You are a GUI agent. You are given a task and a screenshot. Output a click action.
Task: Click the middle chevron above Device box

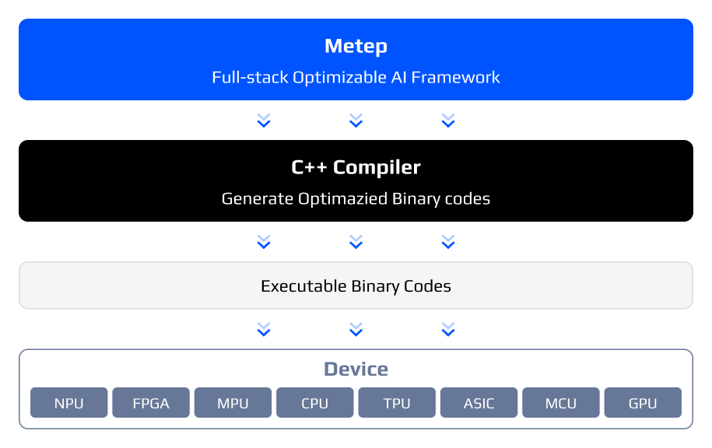pos(356,330)
